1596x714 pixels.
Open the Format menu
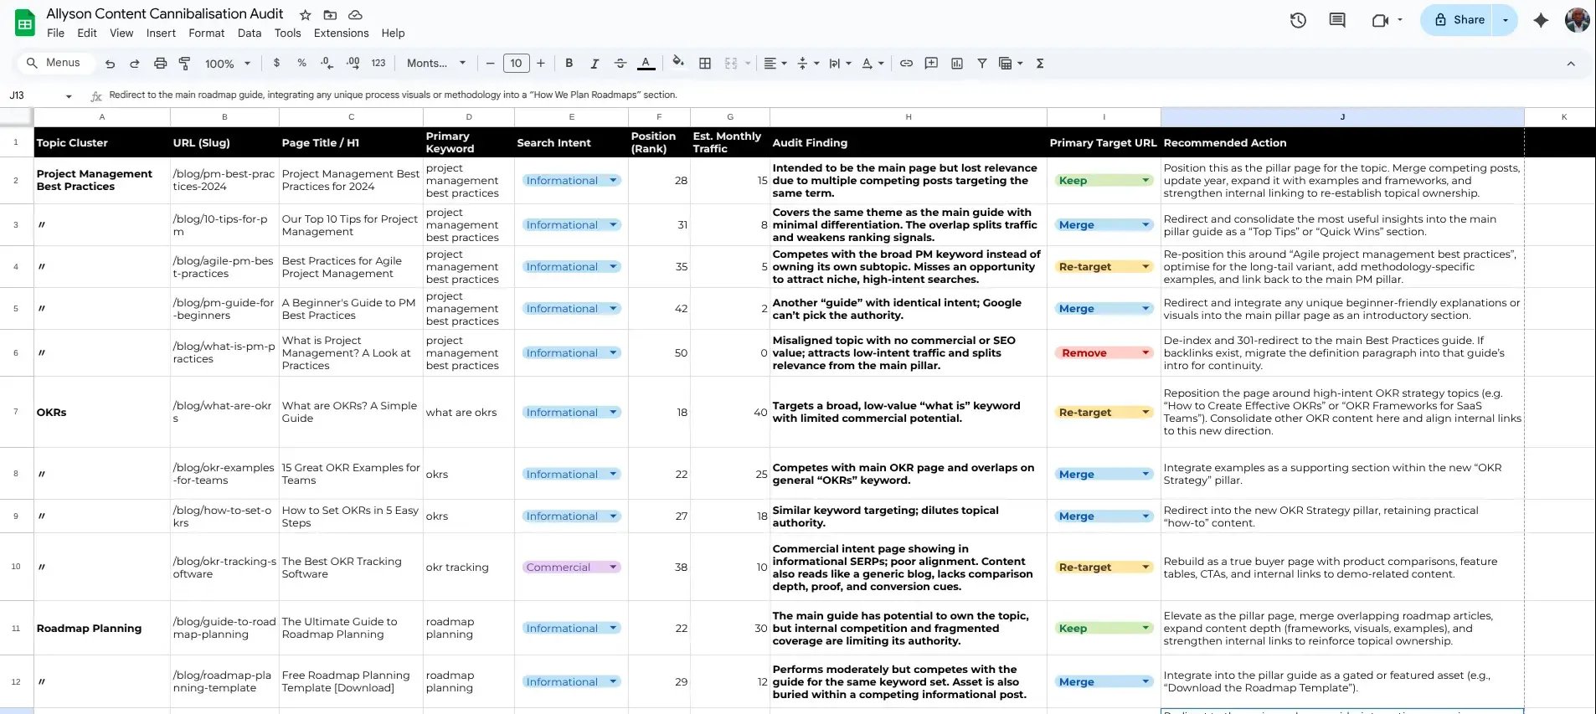[x=207, y=33]
